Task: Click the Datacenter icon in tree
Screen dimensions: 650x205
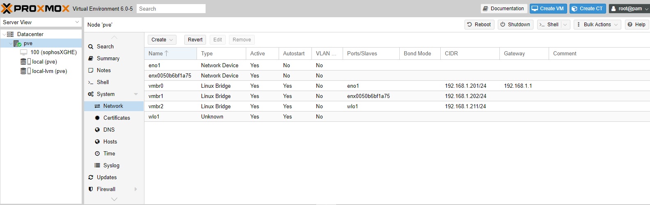Action: point(11,34)
